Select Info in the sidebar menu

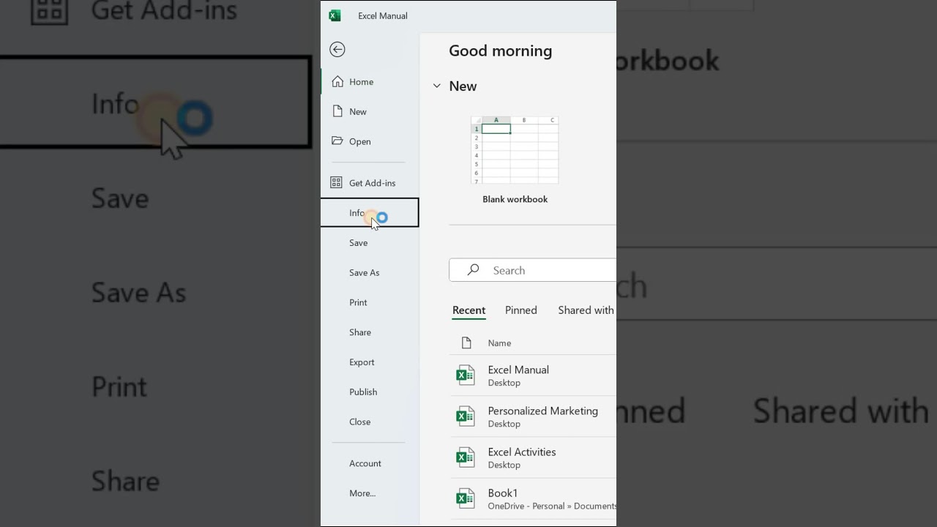click(370, 213)
